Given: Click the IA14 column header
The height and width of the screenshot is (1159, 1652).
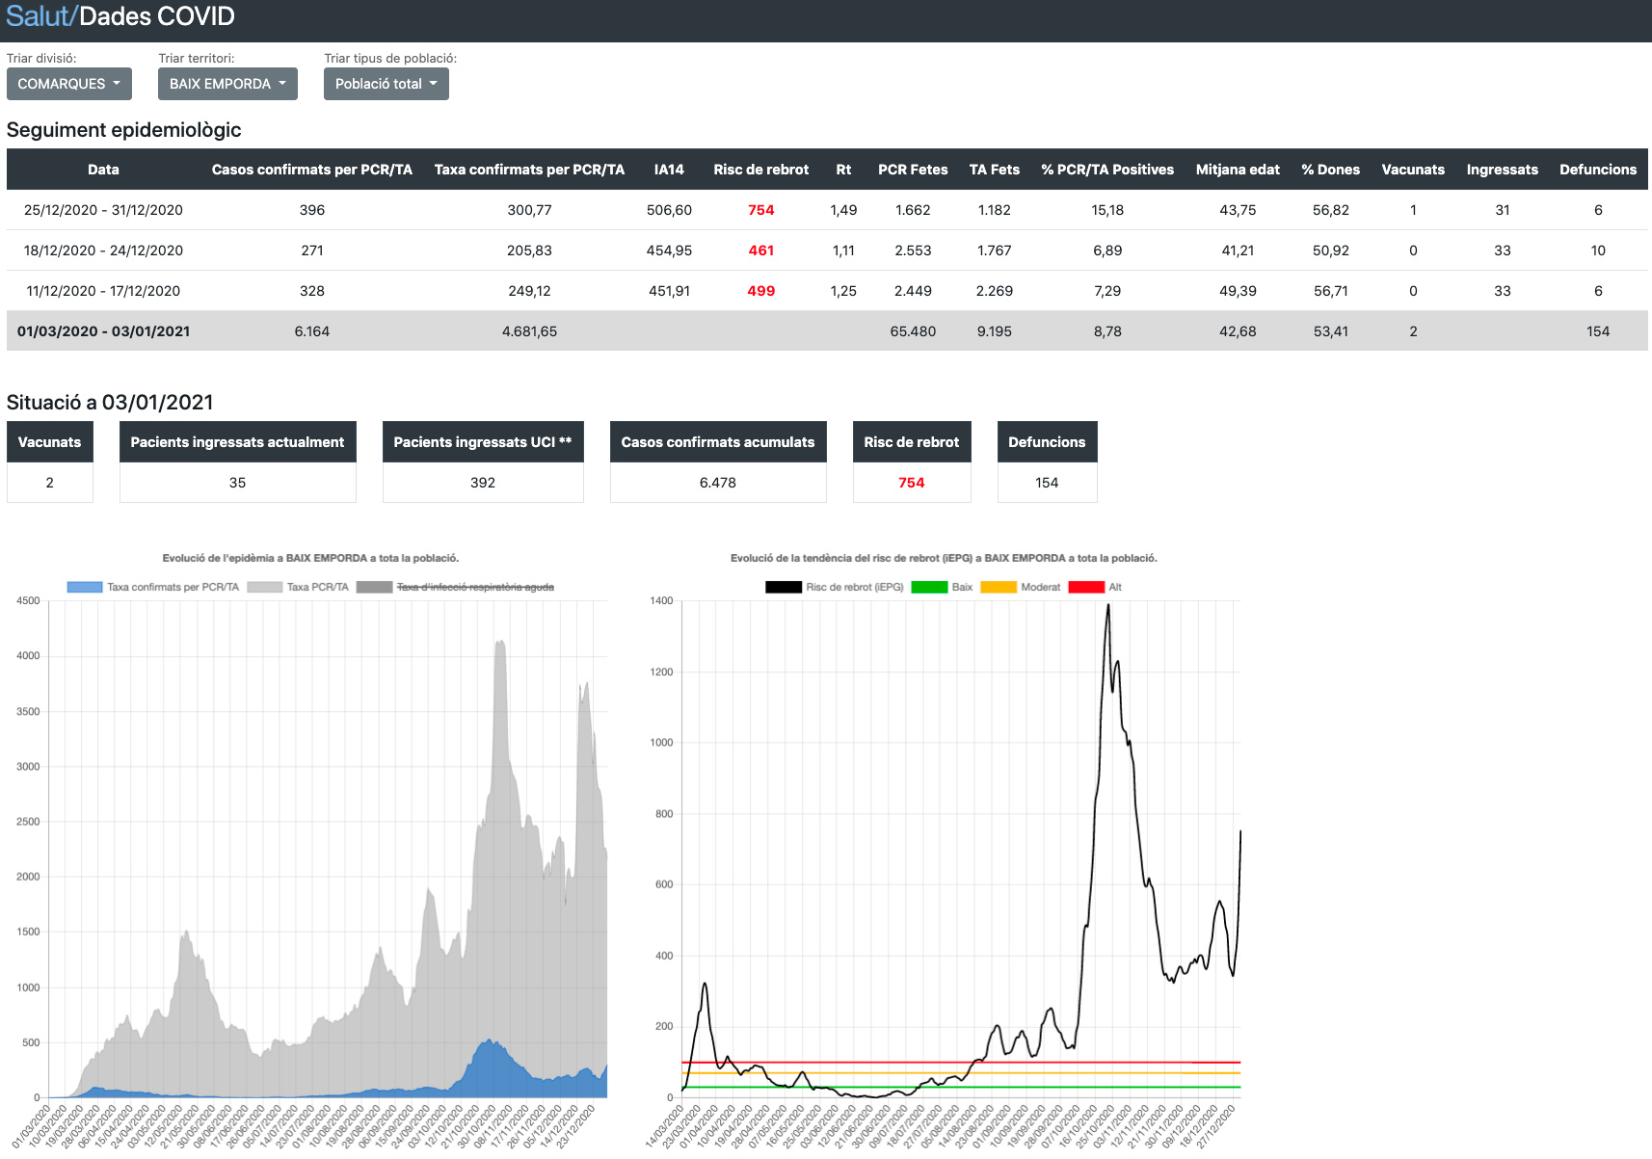Looking at the screenshot, I should (x=669, y=170).
